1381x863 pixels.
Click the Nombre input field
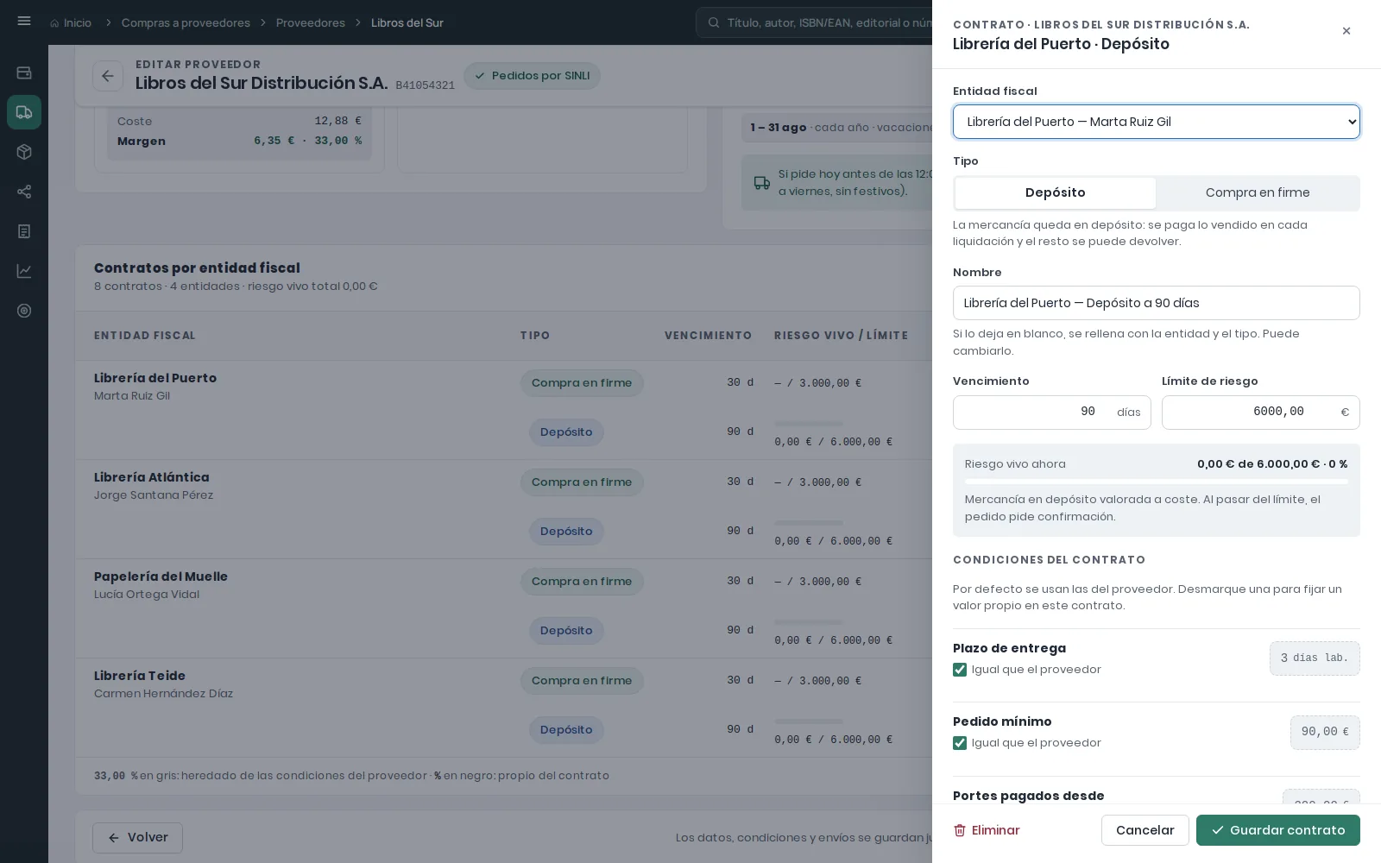[x=1157, y=303]
